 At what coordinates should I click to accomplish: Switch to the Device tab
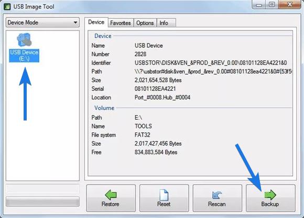tap(96, 22)
